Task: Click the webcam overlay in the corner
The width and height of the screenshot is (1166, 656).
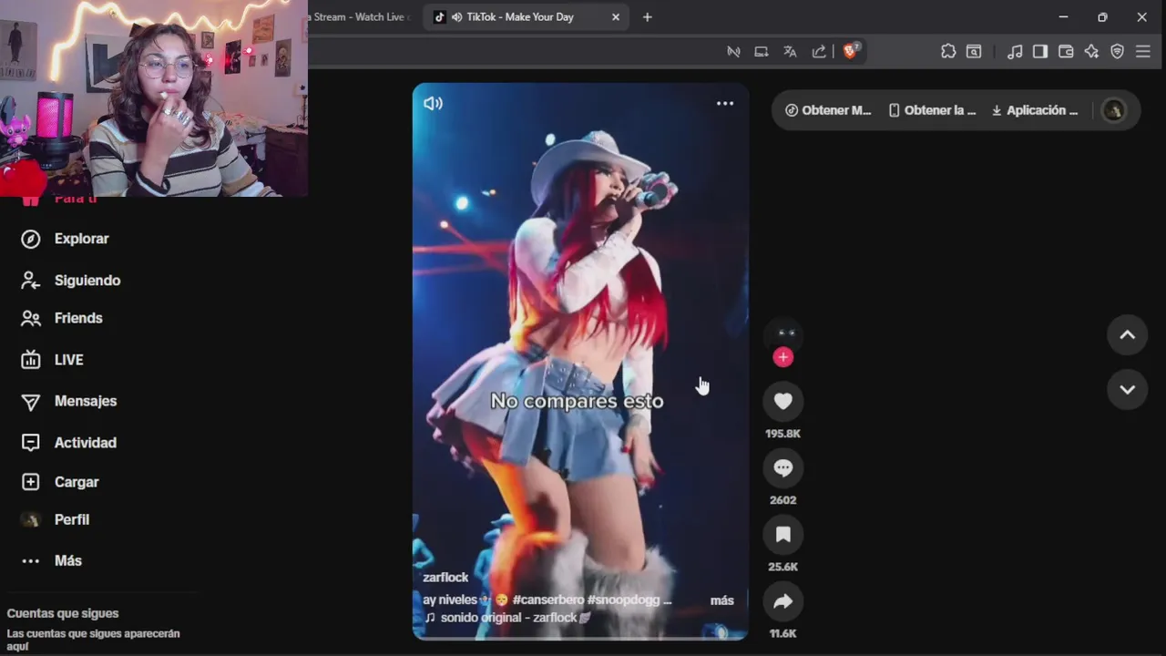Action: [x=154, y=98]
